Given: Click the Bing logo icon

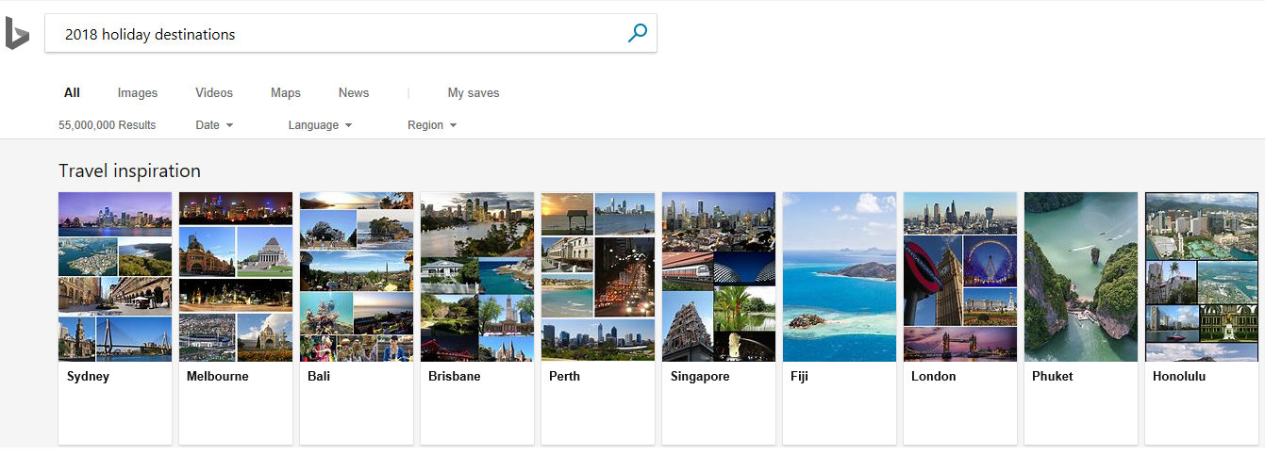Looking at the screenshot, I should point(17,34).
